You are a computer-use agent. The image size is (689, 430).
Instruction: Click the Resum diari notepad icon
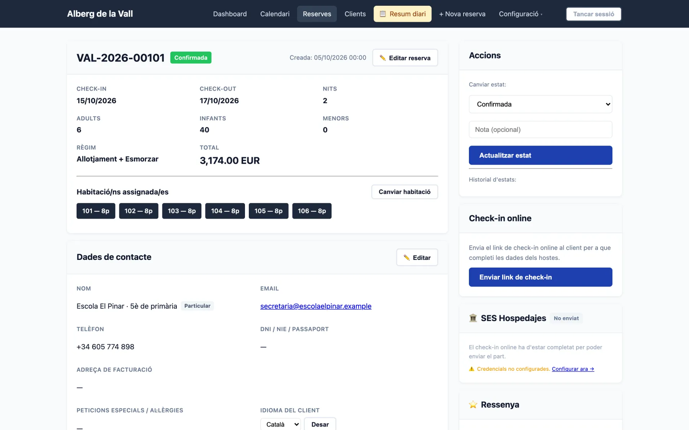[x=382, y=14]
